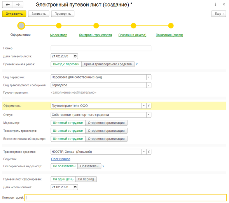
Task: Set Техконтроль транспорта to Сторонняя организация
Action: pos(106,131)
